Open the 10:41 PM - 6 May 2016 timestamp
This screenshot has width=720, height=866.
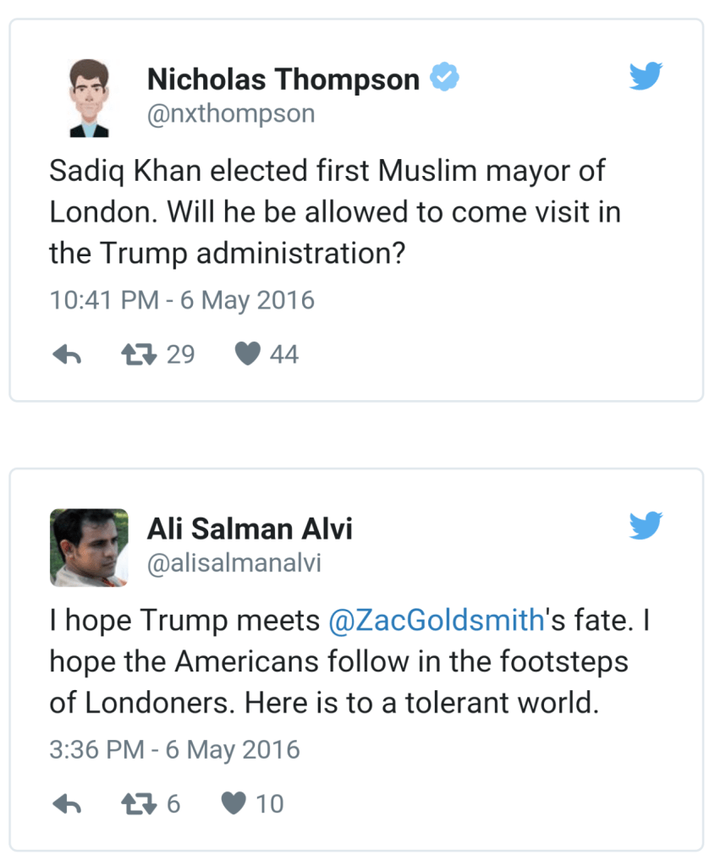pyautogui.click(x=182, y=300)
